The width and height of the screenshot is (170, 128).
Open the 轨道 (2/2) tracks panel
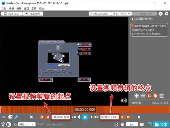(12, 14)
